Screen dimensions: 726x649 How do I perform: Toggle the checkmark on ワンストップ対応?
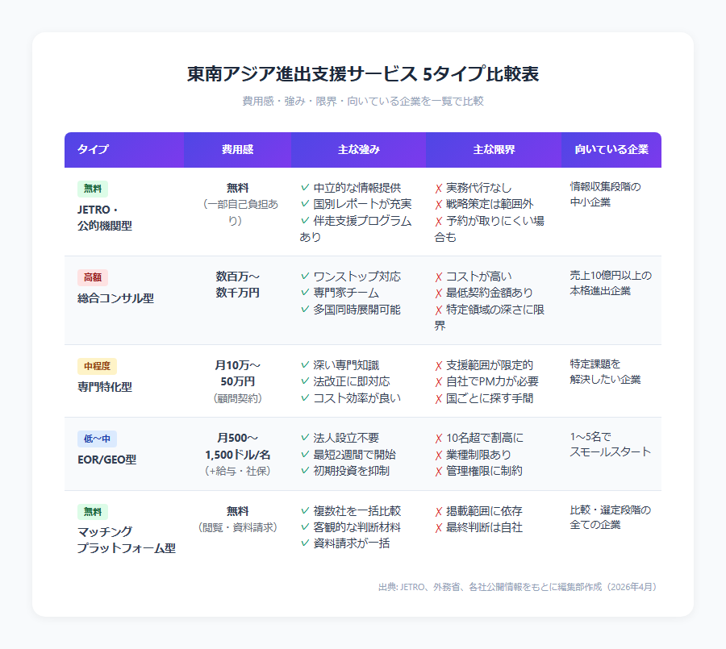pyautogui.click(x=302, y=275)
